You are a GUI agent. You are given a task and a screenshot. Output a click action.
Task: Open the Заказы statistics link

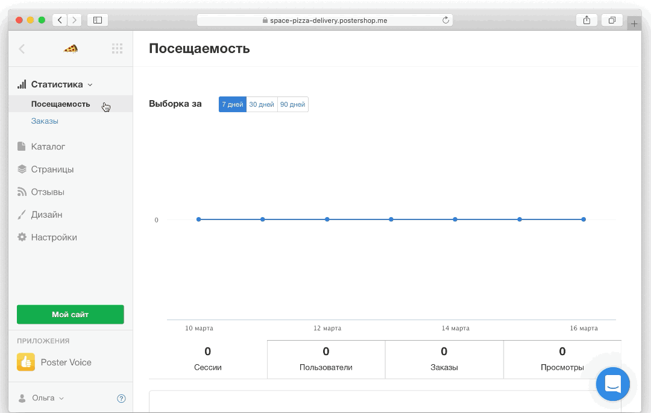45,121
